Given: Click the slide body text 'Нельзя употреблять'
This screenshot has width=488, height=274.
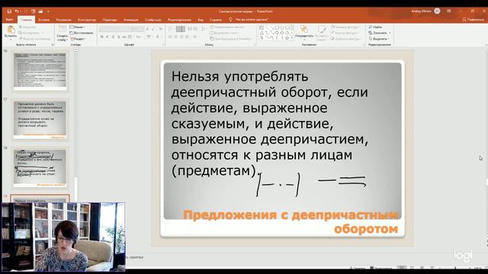Looking at the screenshot, I should point(239,76).
